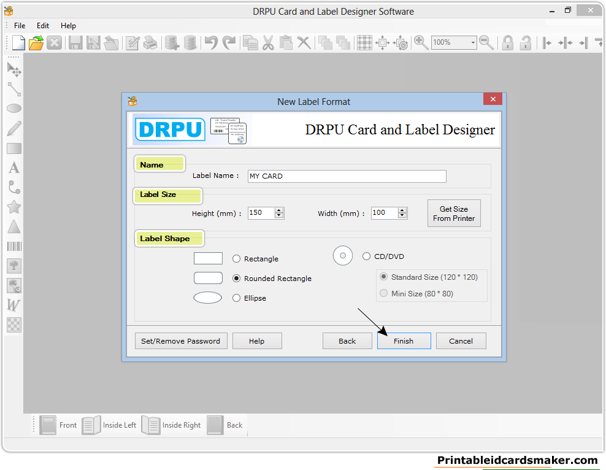Click the Lock padlock icon
606x470 pixels.
(x=507, y=42)
